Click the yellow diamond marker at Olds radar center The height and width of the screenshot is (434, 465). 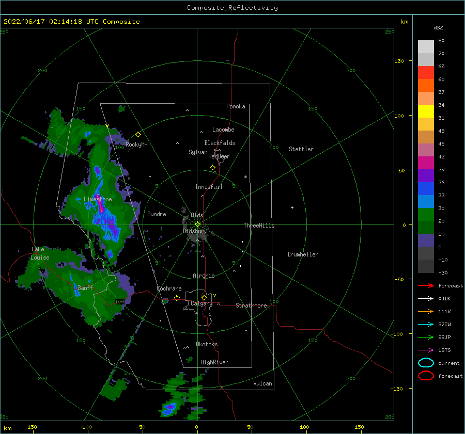tap(197, 224)
